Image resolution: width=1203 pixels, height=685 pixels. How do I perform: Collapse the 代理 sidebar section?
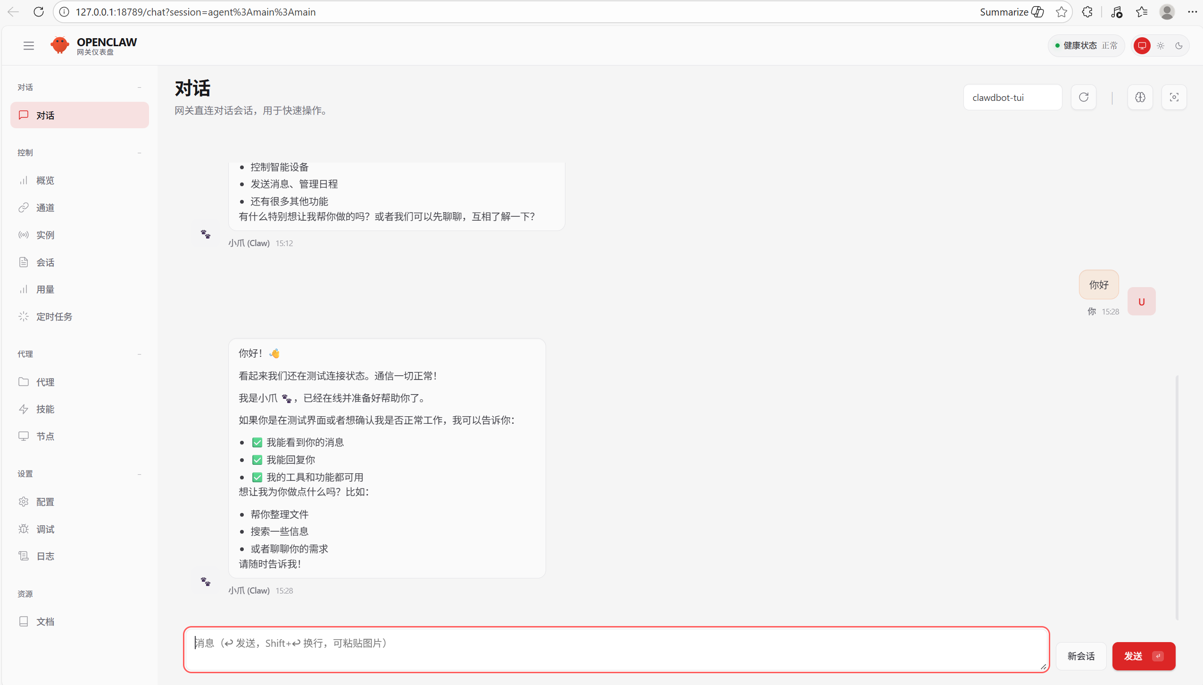coord(139,354)
